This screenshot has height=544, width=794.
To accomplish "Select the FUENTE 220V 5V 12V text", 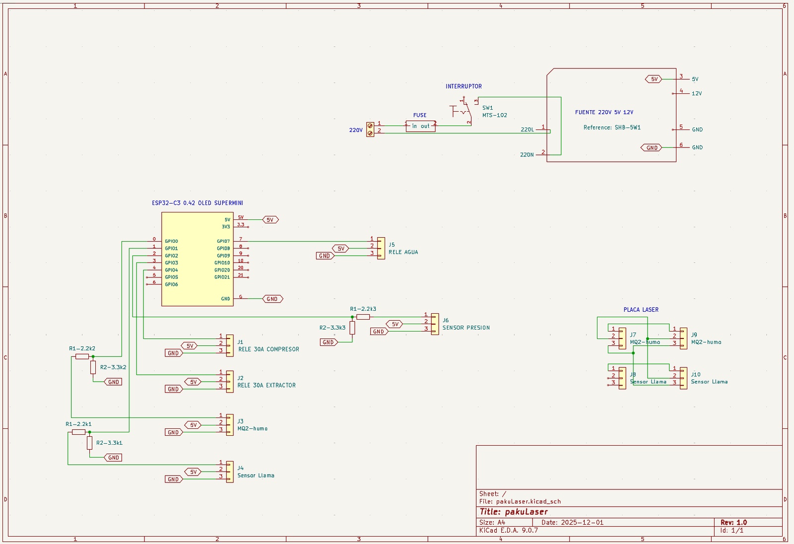I will [x=604, y=112].
